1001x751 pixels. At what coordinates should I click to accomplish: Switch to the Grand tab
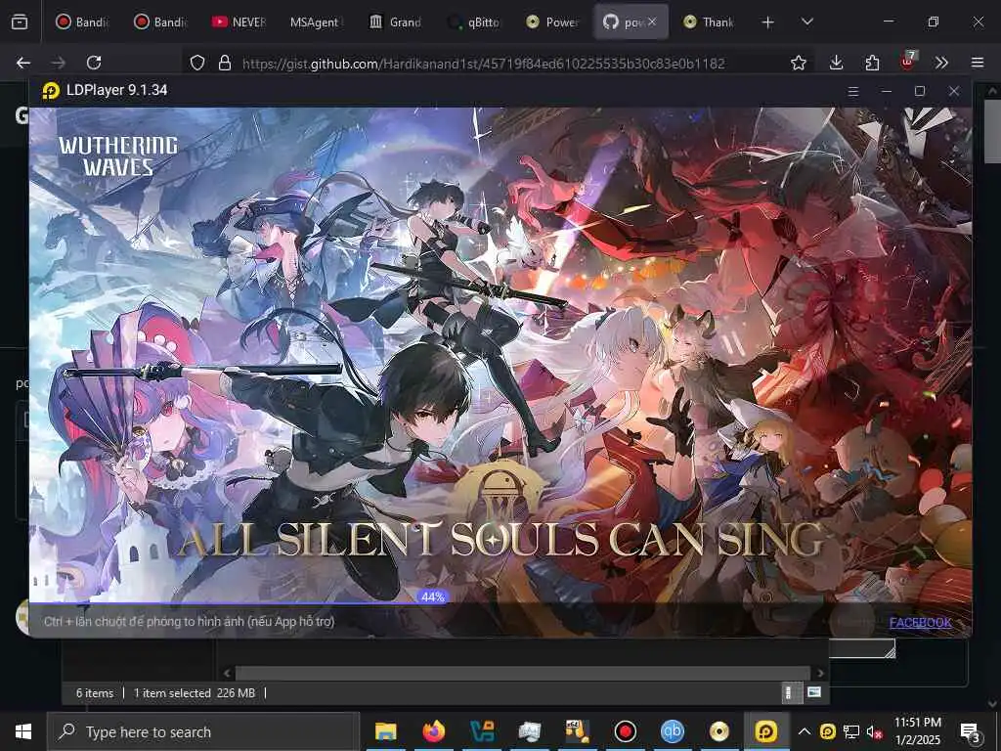(x=395, y=22)
